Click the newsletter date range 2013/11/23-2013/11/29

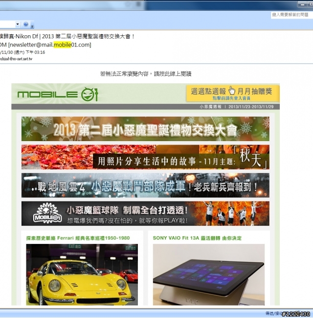point(251,107)
